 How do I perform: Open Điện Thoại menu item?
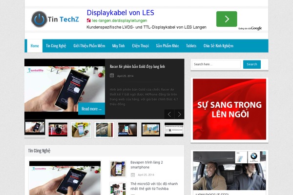[140, 46]
